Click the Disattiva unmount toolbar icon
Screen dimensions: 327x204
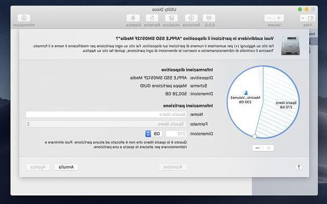pyautogui.click(x=133, y=18)
